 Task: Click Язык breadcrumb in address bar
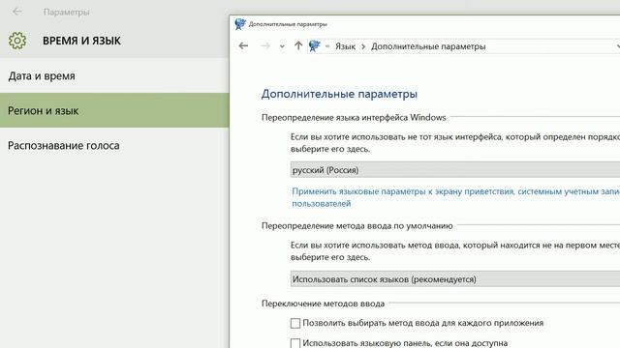[345, 46]
